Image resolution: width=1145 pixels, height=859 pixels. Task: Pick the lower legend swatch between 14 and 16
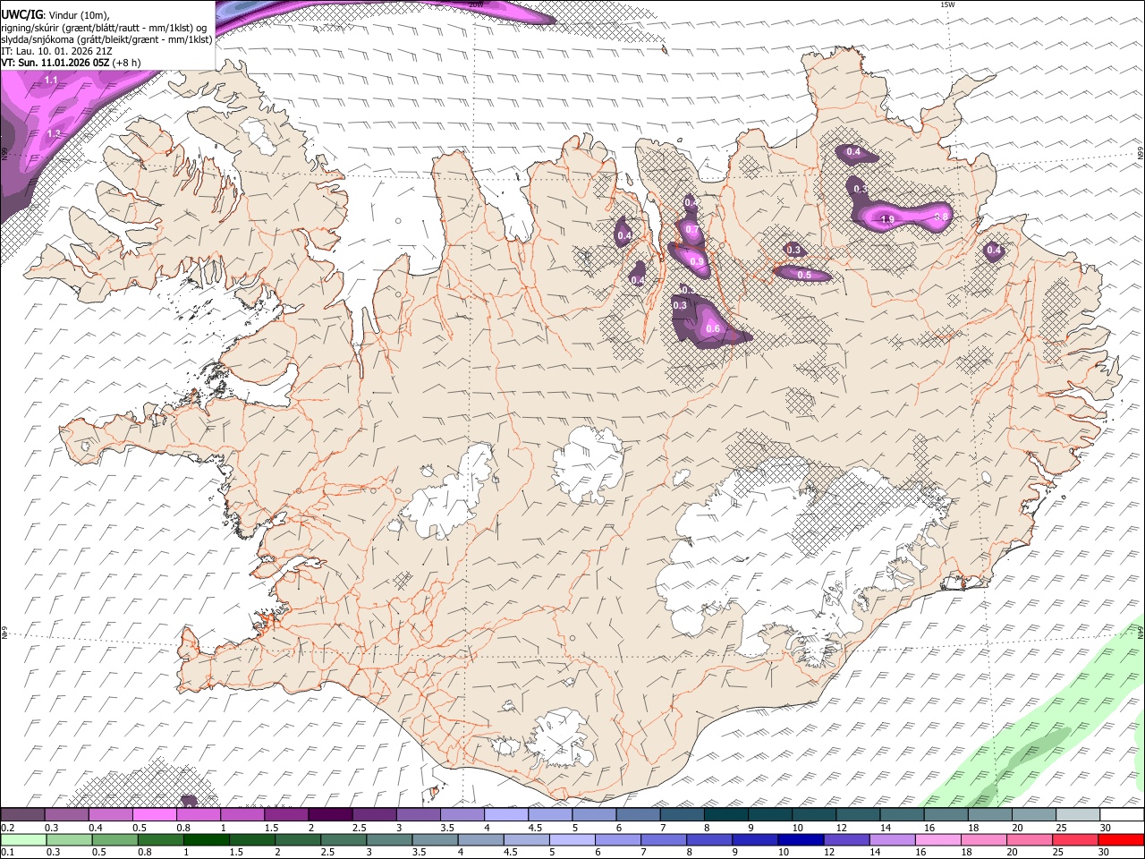[893, 840]
